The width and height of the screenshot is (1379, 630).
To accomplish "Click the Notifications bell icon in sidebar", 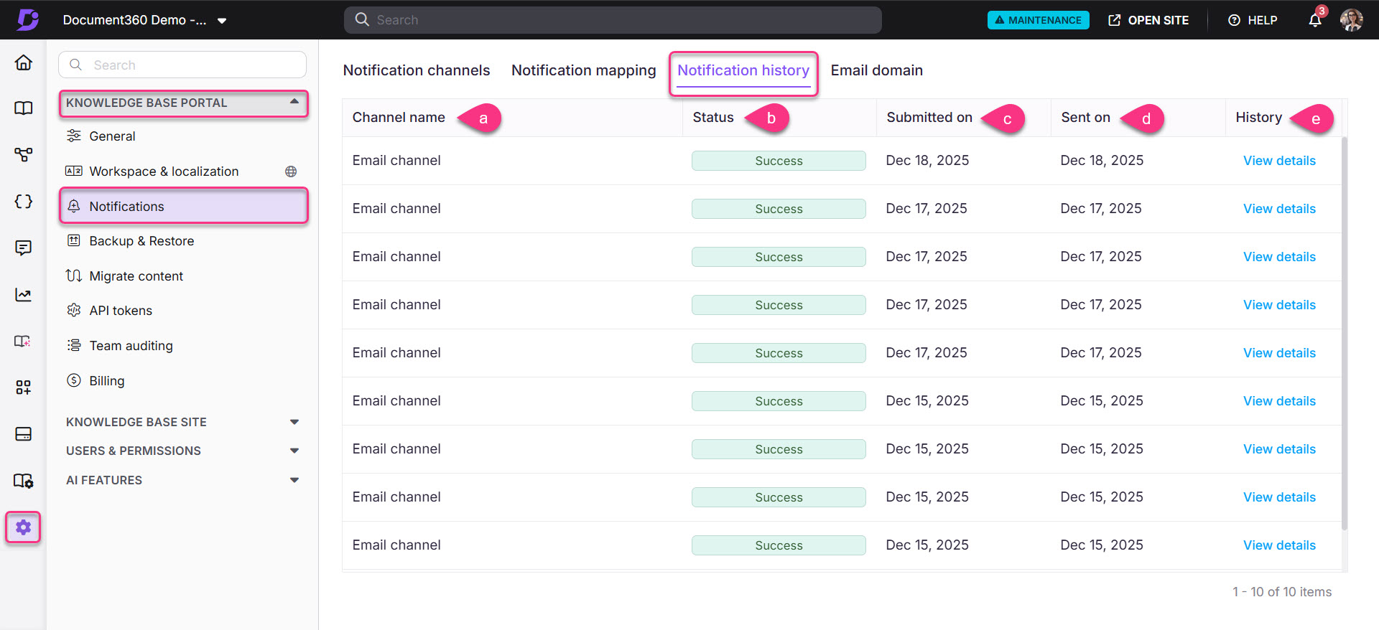I will pos(73,206).
